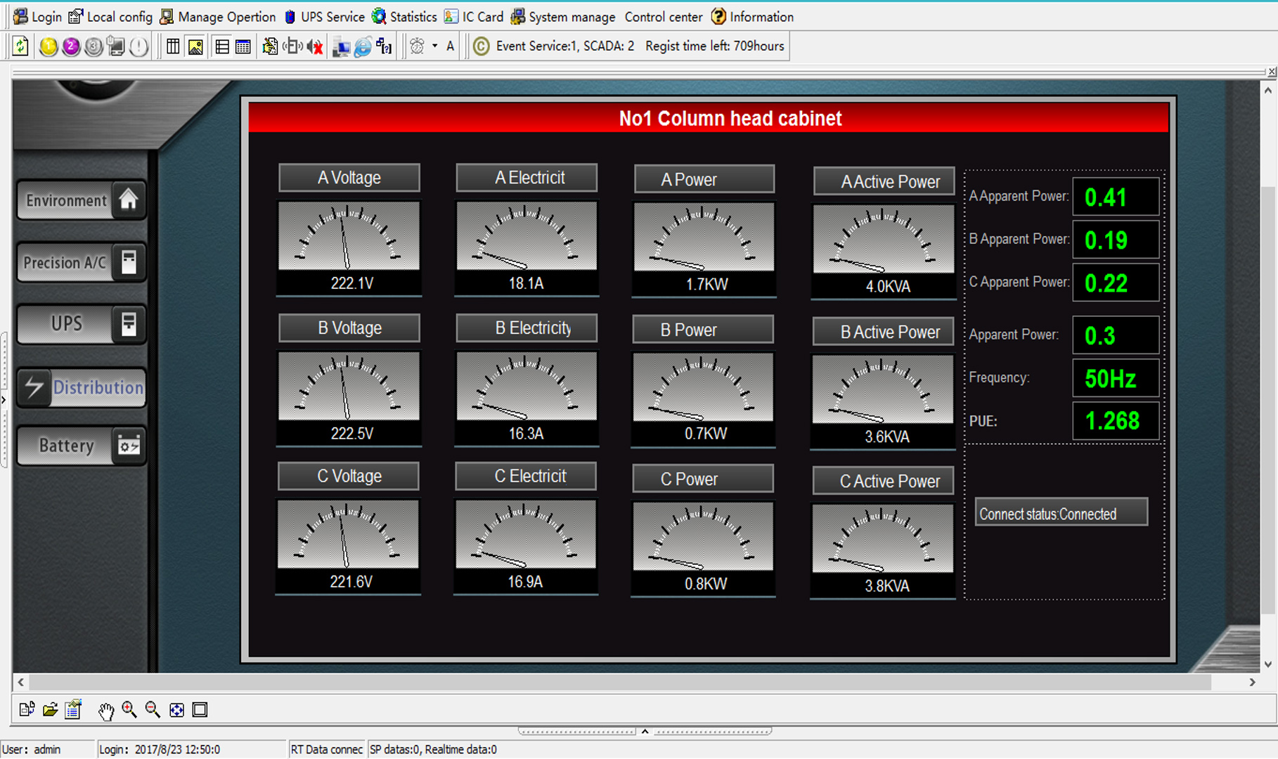Click the page export icon in bottom toolbar
The image size is (1278, 759).
click(27, 710)
